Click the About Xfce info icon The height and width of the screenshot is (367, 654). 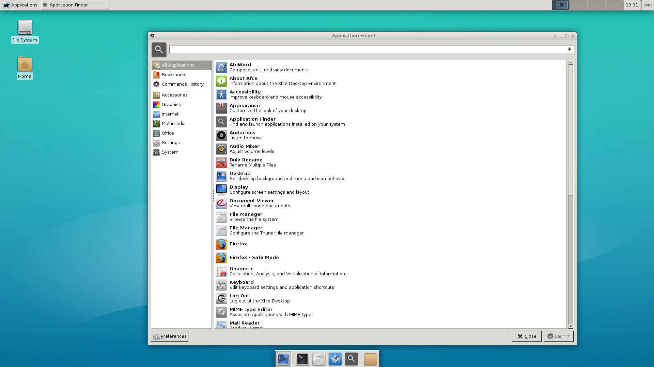coord(221,81)
